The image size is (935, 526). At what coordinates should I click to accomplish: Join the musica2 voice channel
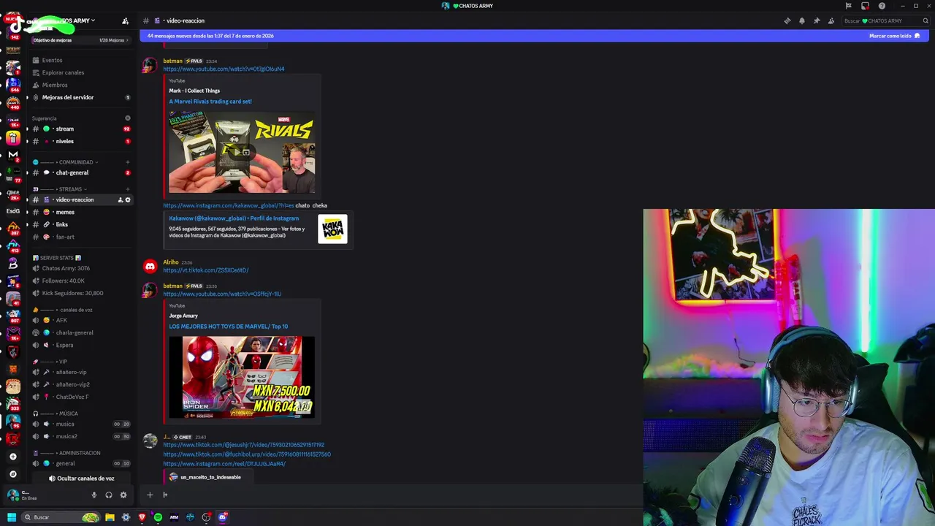point(81,436)
